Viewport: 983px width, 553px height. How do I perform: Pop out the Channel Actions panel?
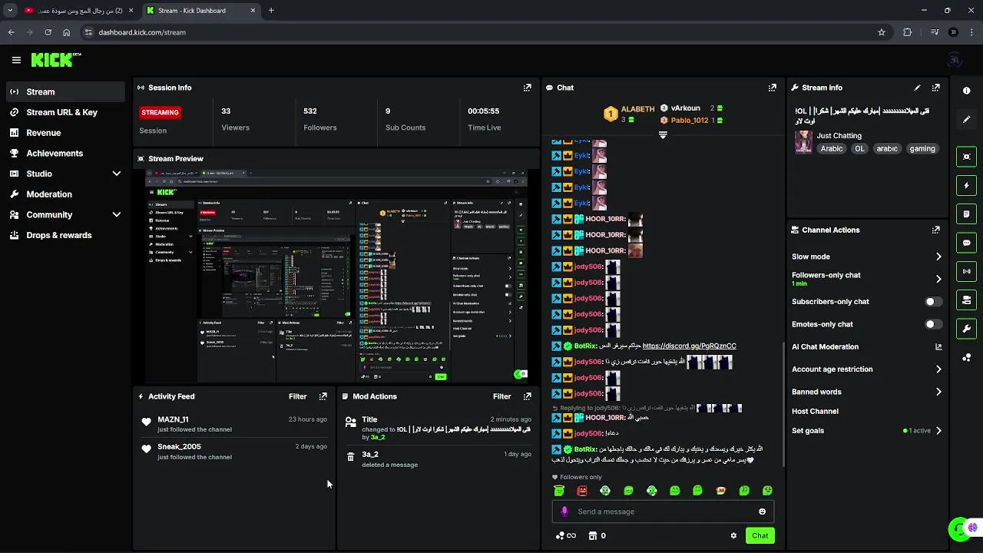point(935,230)
